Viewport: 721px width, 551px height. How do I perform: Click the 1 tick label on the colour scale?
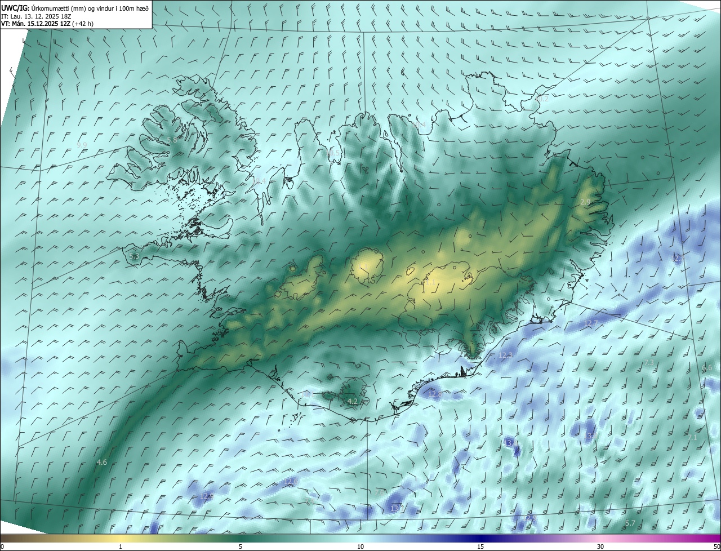(121, 546)
